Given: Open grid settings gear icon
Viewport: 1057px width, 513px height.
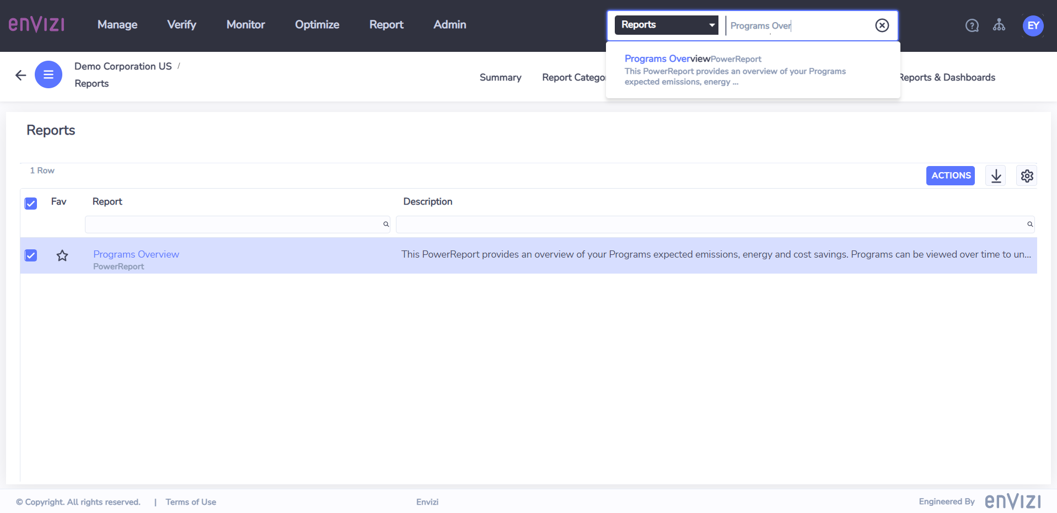Looking at the screenshot, I should 1027,176.
